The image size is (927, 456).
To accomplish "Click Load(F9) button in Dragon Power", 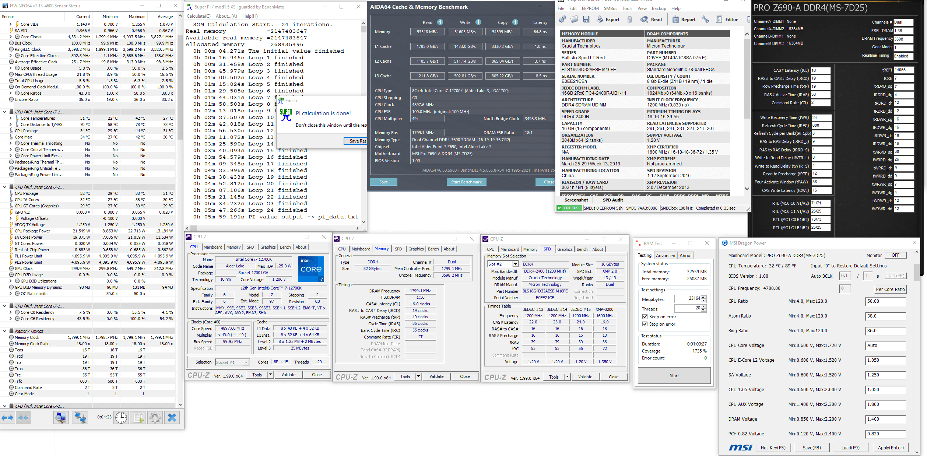I will click(850, 448).
